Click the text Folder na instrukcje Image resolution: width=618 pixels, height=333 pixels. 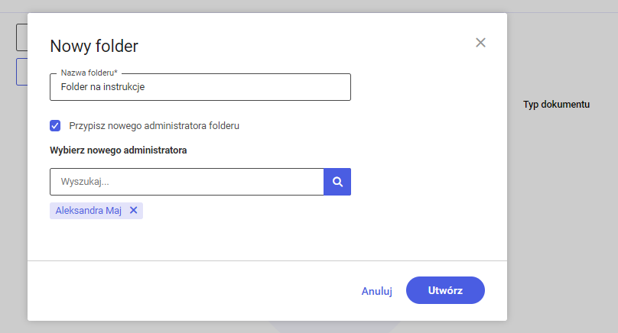point(102,87)
